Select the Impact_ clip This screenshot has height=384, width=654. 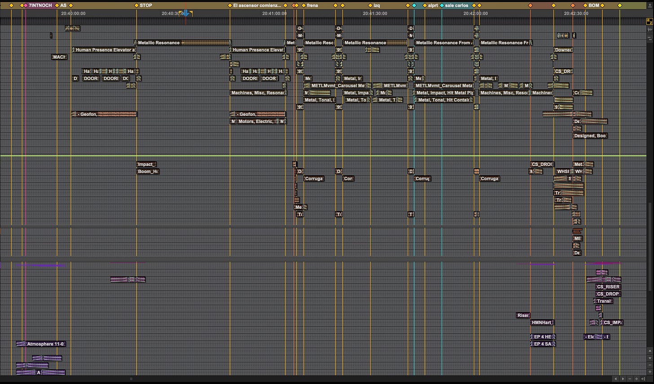[146, 164]
